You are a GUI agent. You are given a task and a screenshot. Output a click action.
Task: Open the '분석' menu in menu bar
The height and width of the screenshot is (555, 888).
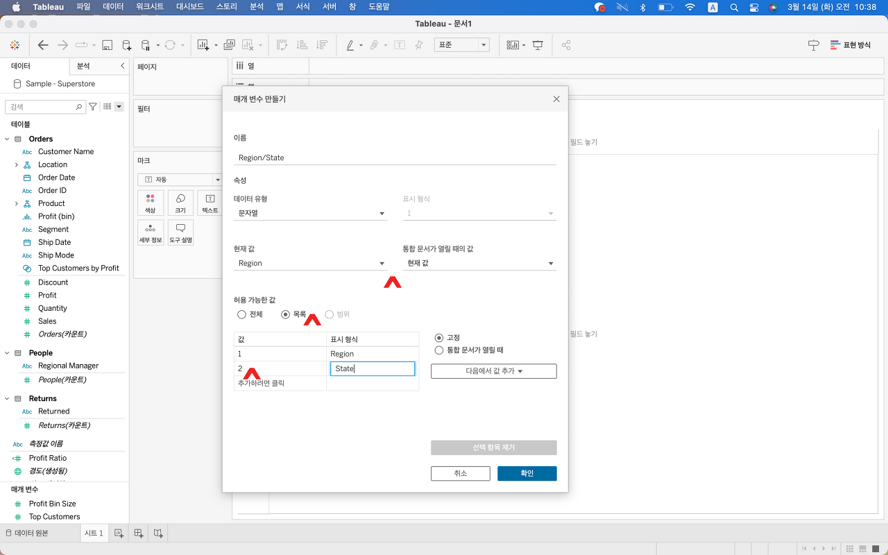tap(256, 7)
